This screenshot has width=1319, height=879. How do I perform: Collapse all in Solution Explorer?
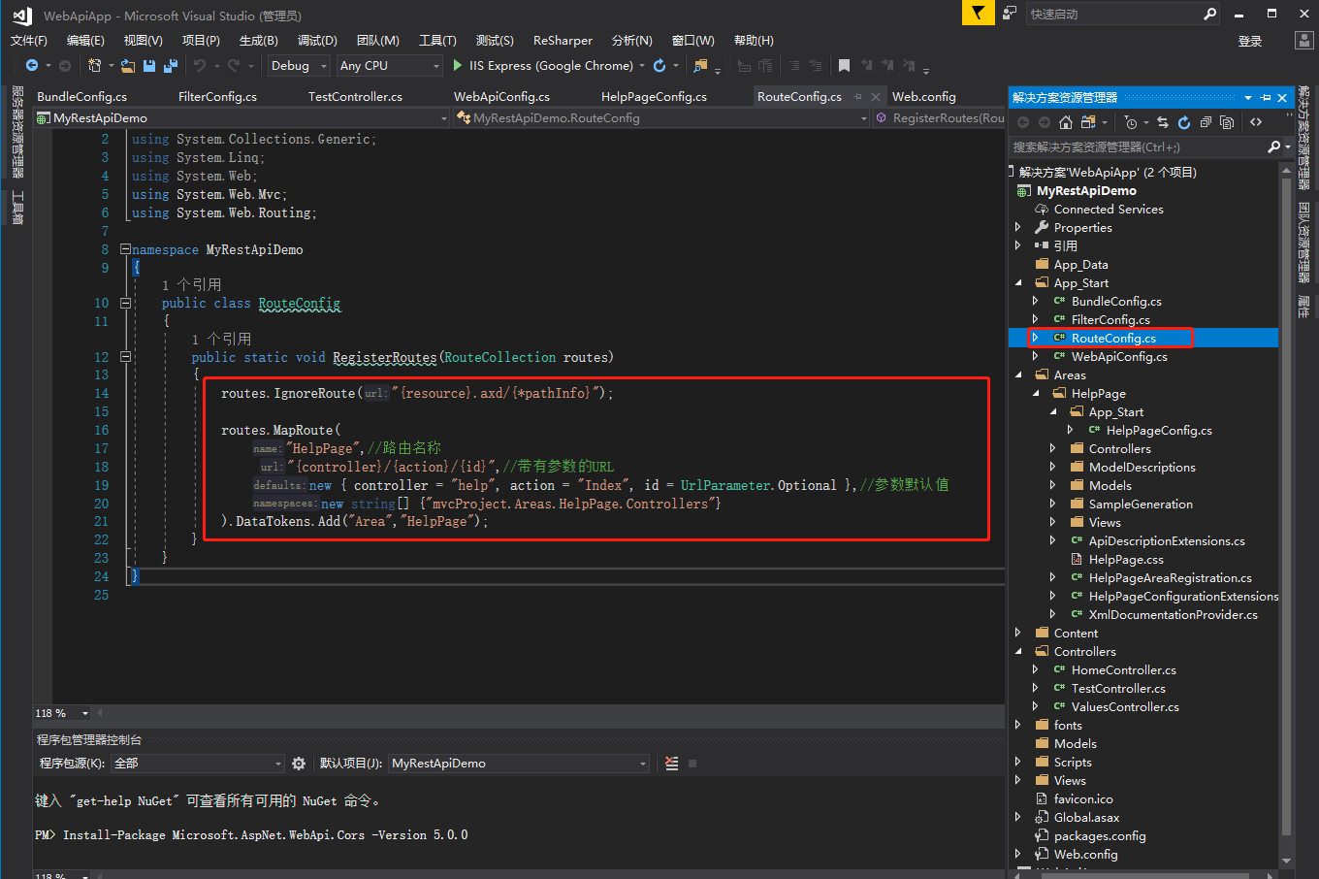1206,122
